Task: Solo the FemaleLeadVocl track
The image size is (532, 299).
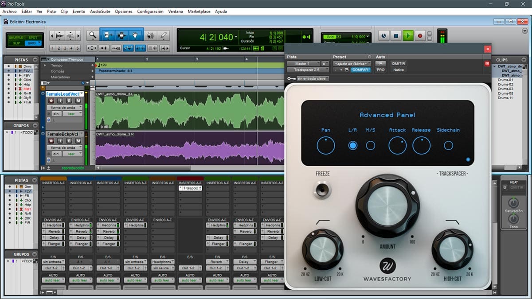Action: [x=70, y=101]
